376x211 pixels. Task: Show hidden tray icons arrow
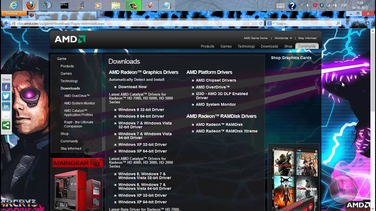coord(302,5)
